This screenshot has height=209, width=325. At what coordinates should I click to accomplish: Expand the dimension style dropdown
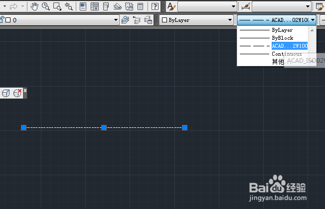click(308, 6)
